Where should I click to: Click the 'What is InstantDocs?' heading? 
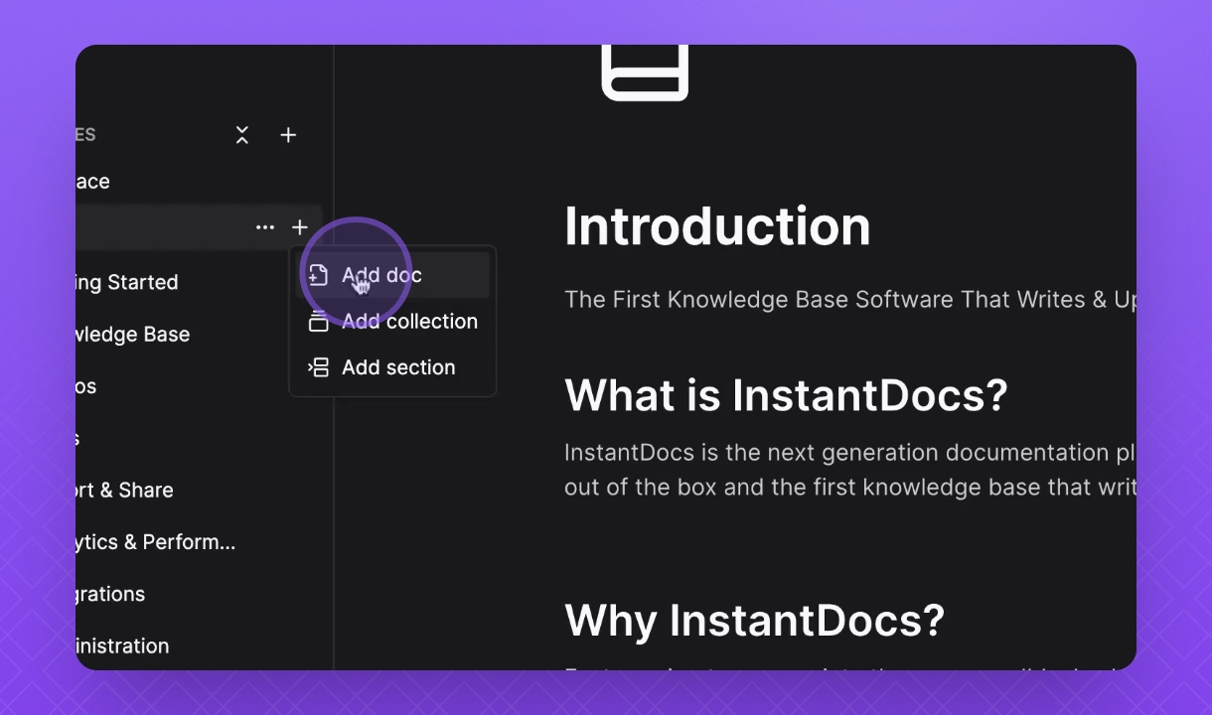coord(786,396)
